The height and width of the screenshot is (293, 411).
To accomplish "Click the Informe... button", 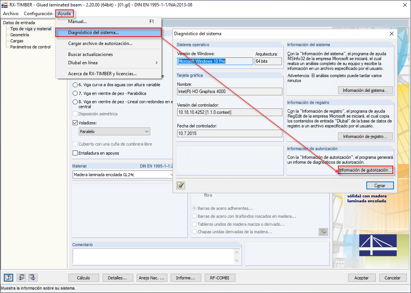I will [185, 278].
